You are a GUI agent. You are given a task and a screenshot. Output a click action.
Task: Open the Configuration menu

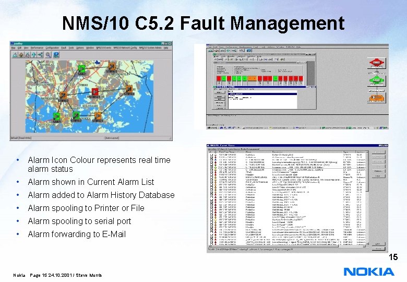(52, 48)
